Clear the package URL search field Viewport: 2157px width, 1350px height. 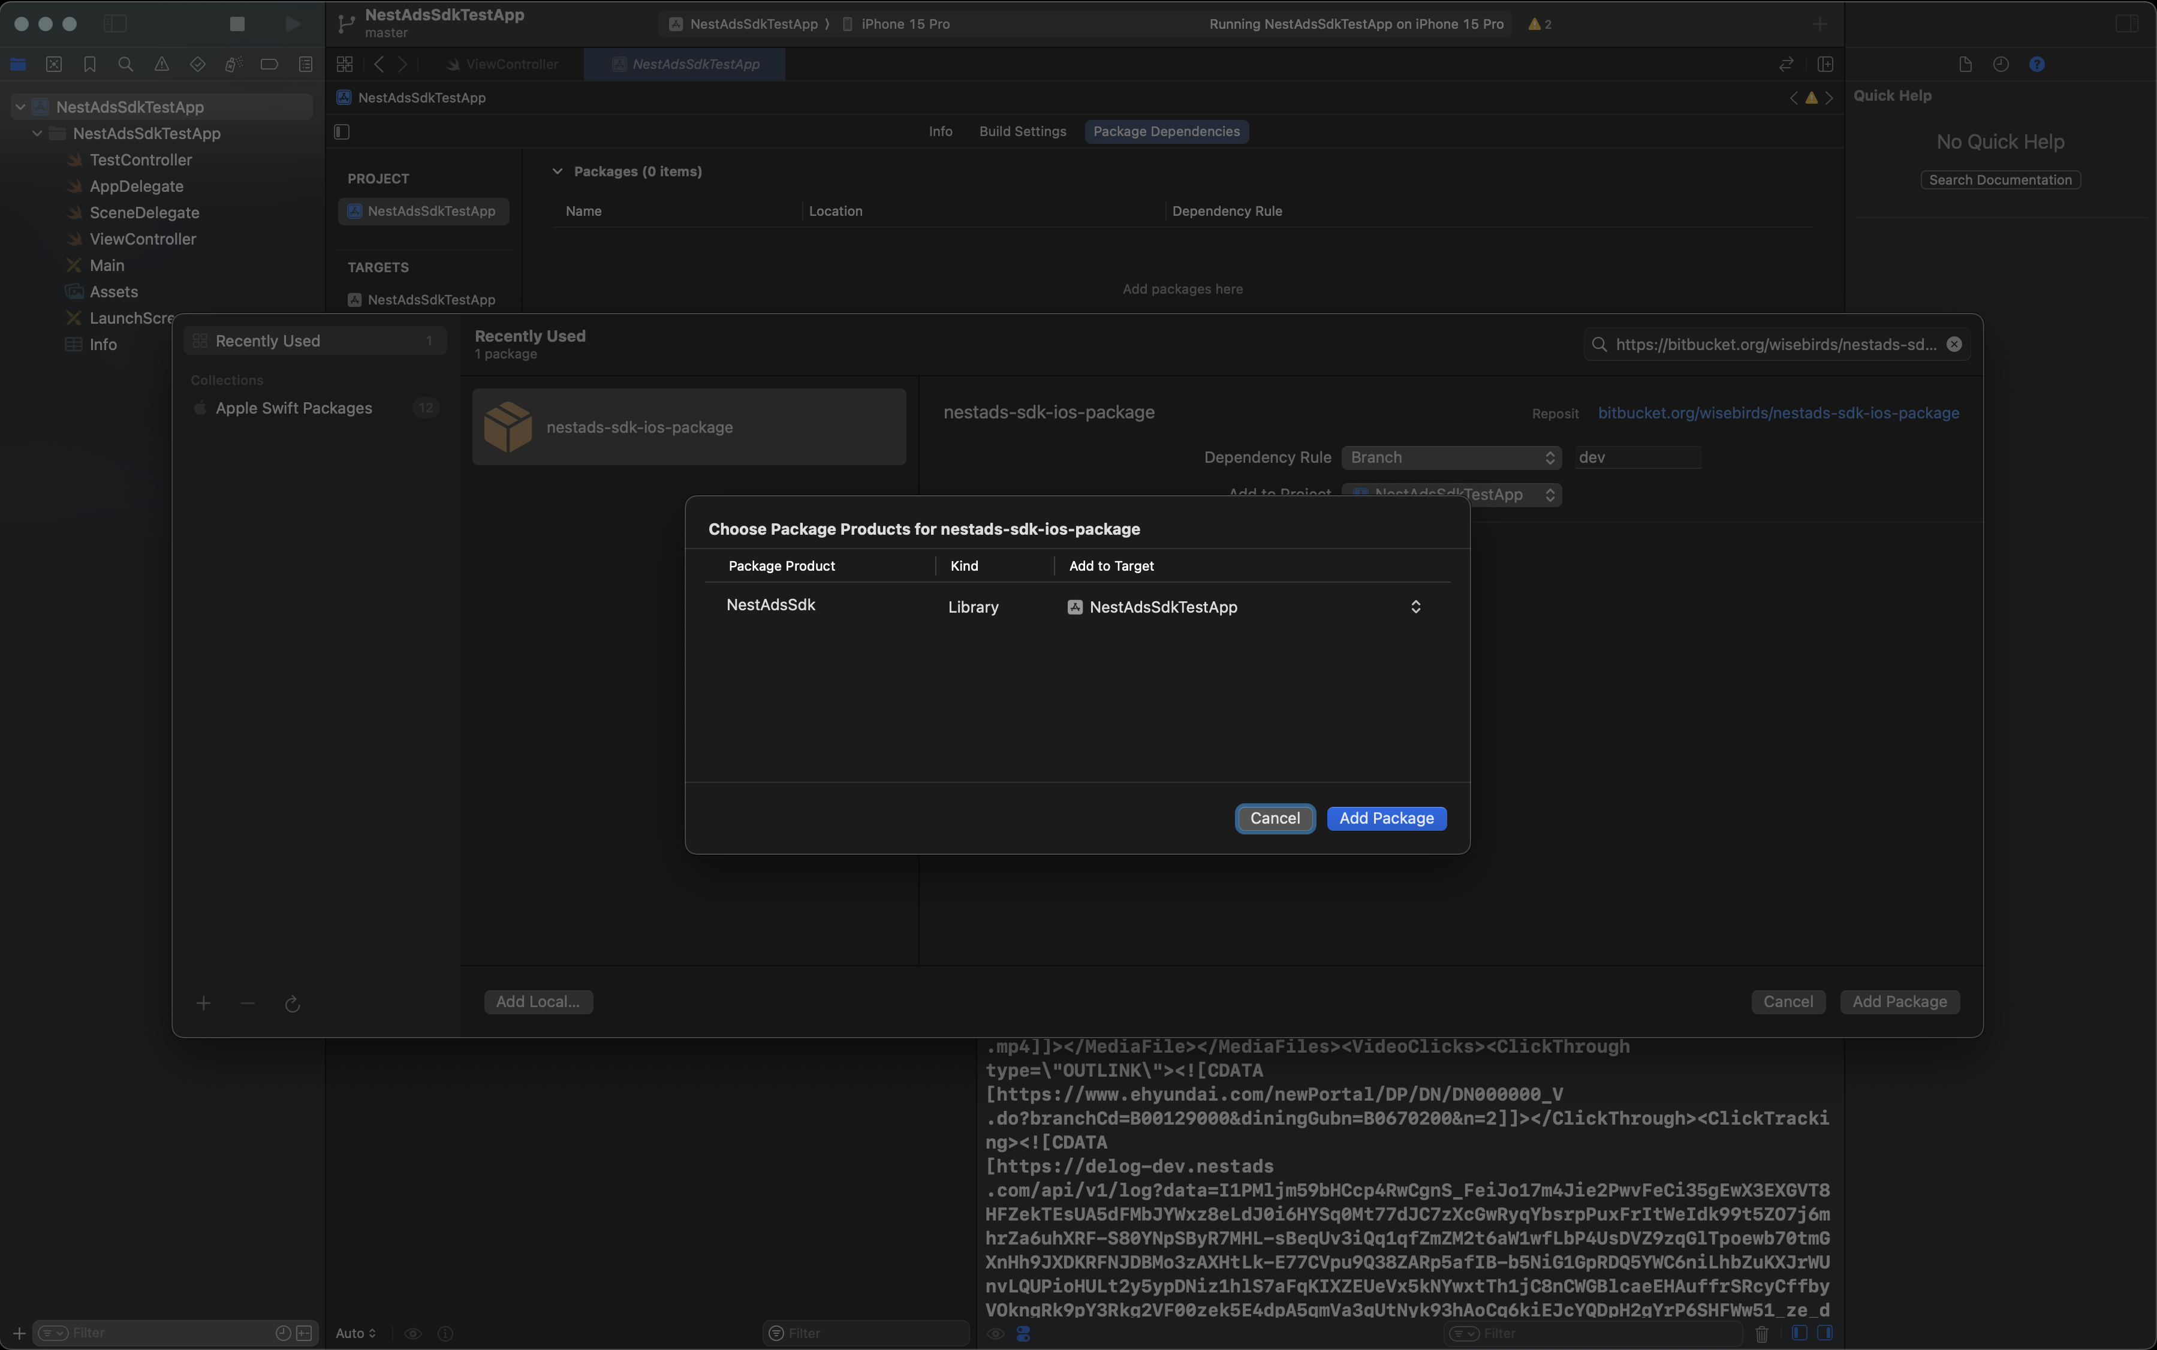tap(1954, 345)
